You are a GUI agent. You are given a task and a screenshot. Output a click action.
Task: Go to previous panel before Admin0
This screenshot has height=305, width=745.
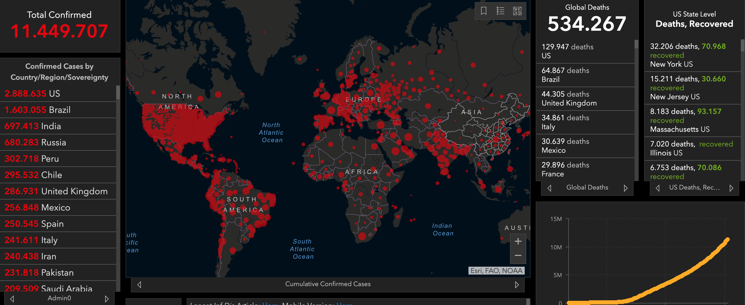(12, 299)
